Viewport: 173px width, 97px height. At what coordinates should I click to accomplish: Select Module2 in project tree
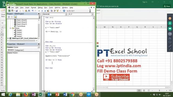click(19, 32)
